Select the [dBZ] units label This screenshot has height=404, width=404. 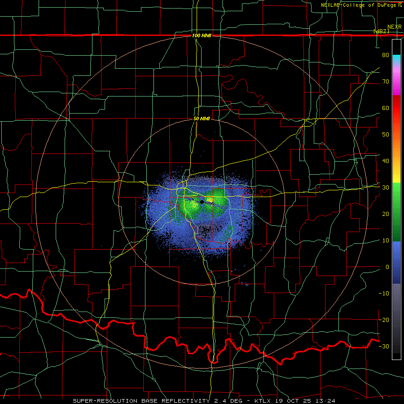click(x=381, y=31)
